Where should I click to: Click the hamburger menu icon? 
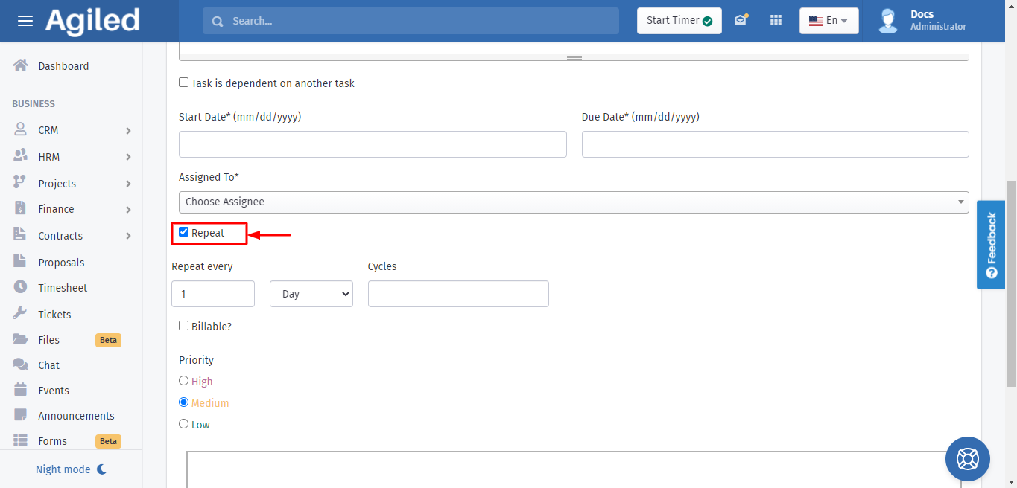(x=25, y=21)
